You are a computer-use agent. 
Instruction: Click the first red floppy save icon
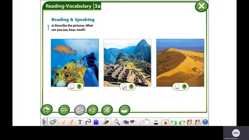pos(189,122)
